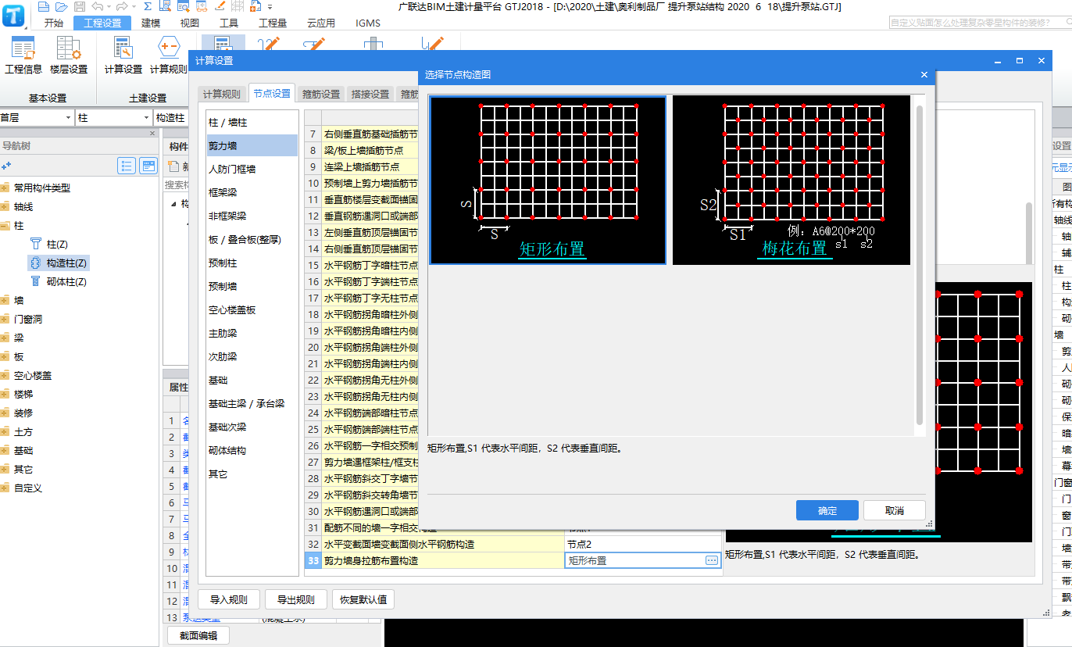Viewport: 1072px width, 647px height.
Task: Open the customize quick access toolbar arrow
Action: [270, 6]
